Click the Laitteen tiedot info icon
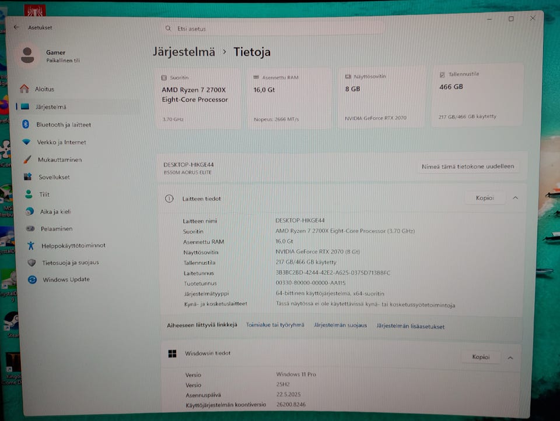560x421 pixels. click(169, 199)
